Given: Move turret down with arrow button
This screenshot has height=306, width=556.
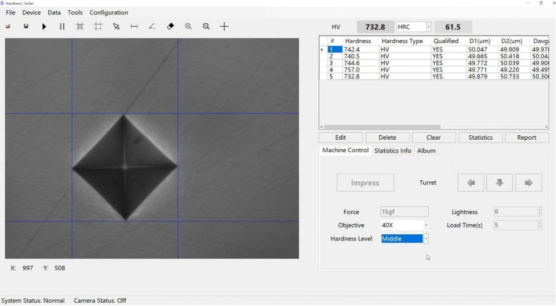Looking at the screenshot, I should (x=499, y=183).
